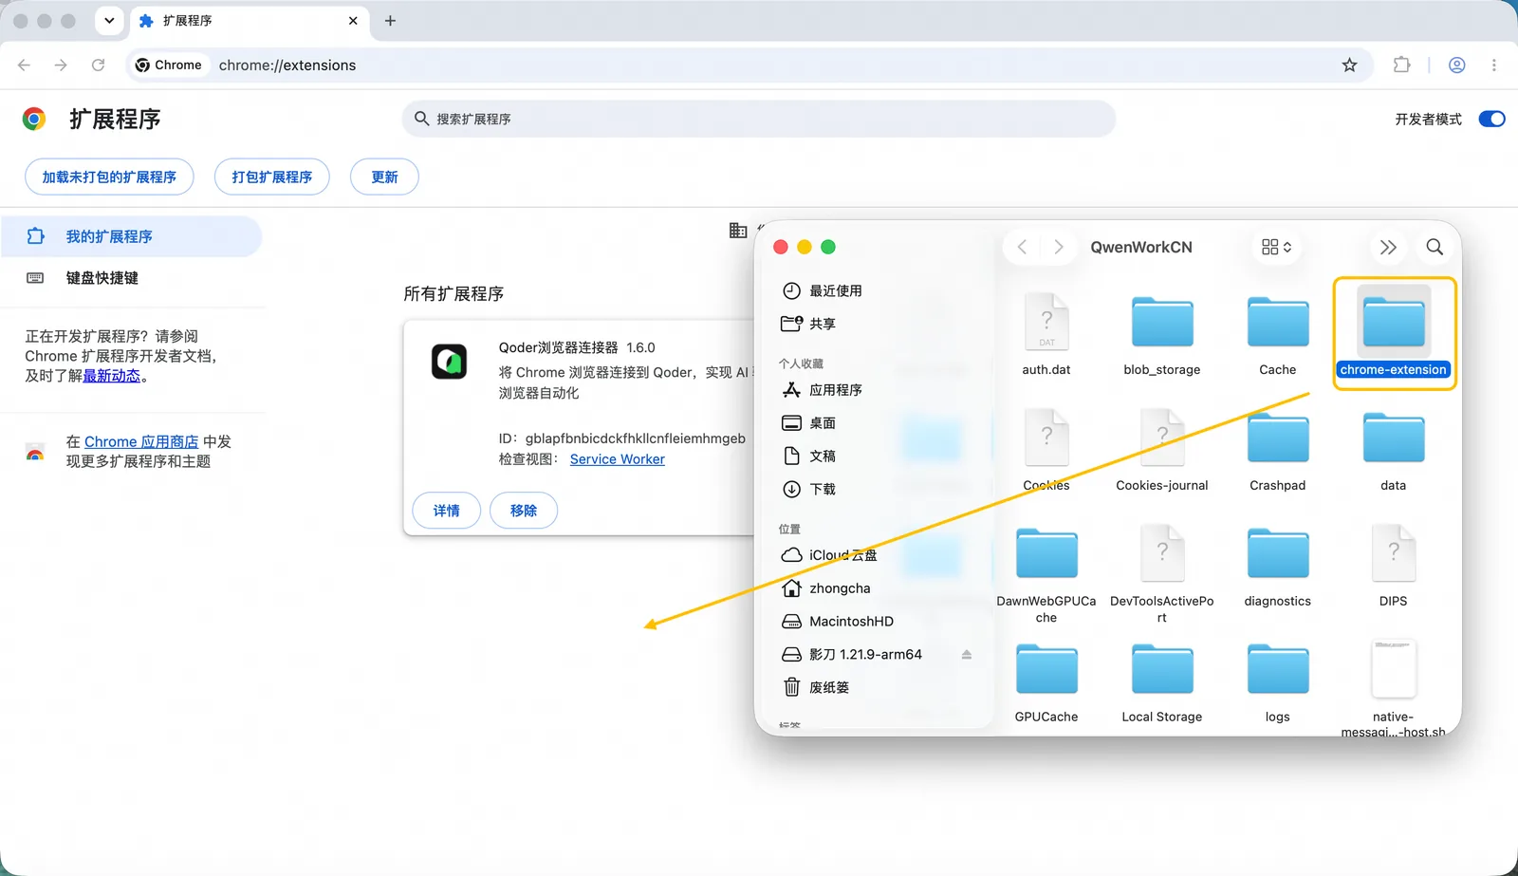Screen dimensions: 1518x876
Task: Open a new Chrome tab
Action: click(x=390, y=21)
